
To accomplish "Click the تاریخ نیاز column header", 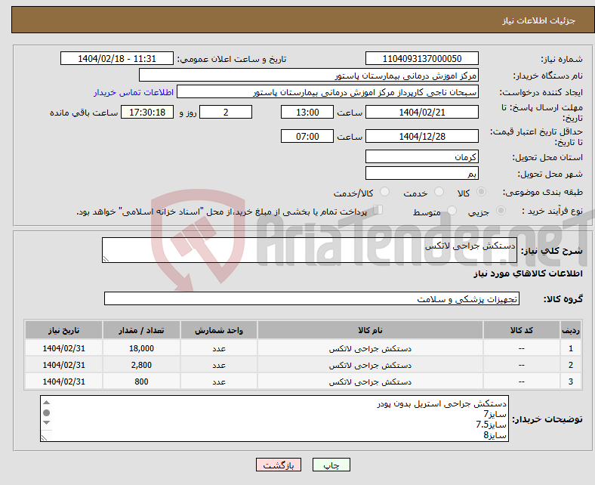I will (63, 330).
